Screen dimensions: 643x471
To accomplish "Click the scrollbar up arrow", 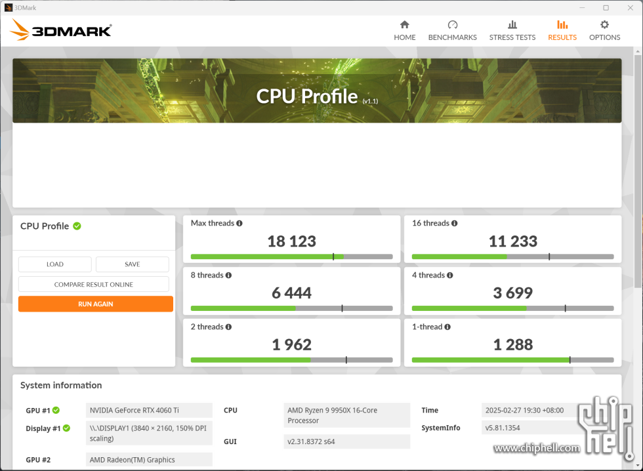I will pos(637,51).
